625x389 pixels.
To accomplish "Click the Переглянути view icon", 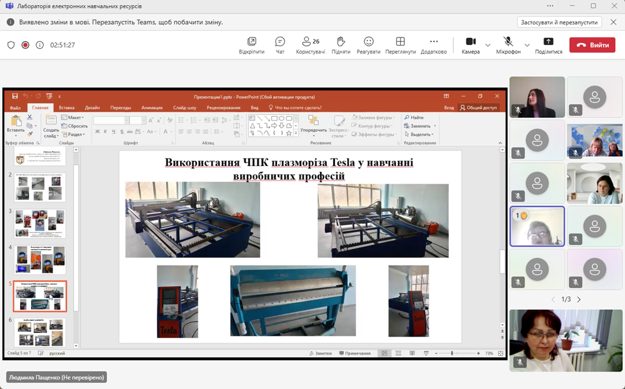I will pyautogui.click(x=400, y=42).
